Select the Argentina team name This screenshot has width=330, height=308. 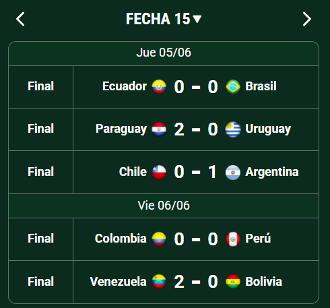pyautogui.click(x=272, y=172)
